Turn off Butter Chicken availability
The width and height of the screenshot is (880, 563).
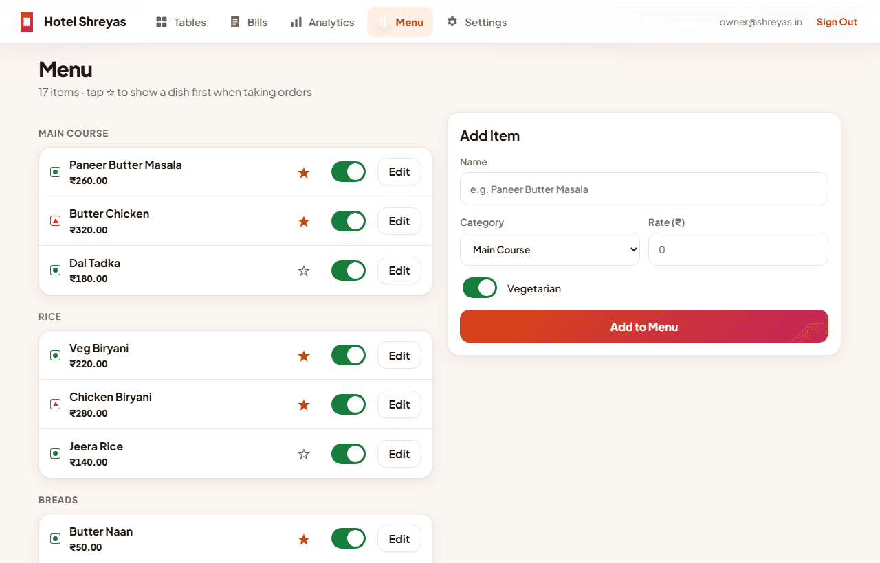coord(349,221)
